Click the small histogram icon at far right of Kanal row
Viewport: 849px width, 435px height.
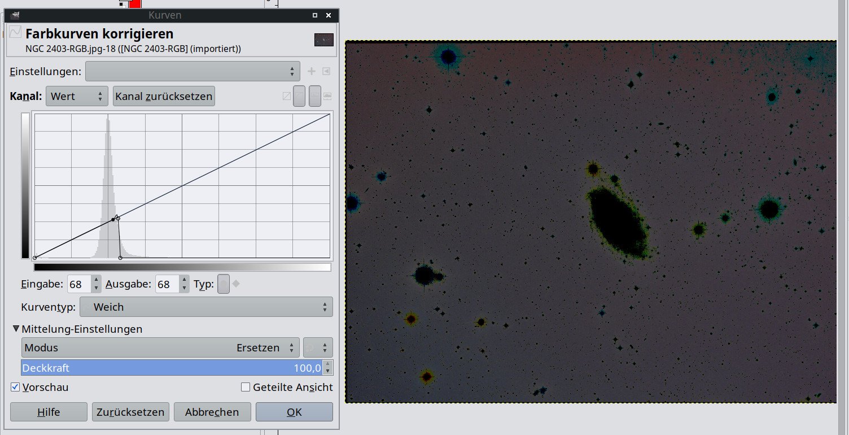pos(327,96)
